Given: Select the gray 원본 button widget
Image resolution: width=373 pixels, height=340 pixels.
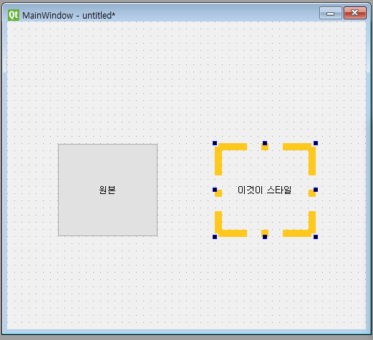Looking at the screenshot, I should pyautogui.click(x=107, y=190).
